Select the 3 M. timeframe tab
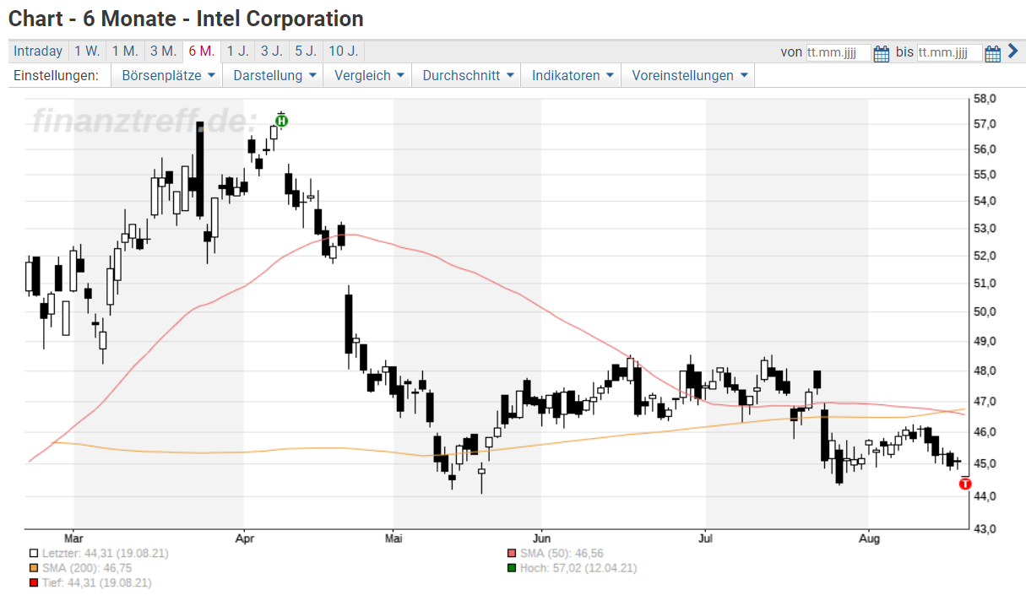 click(164, 51)
